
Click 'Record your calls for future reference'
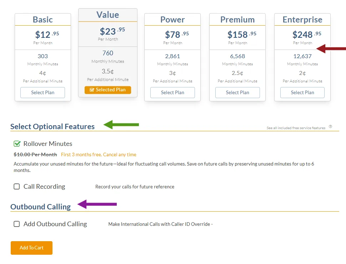click(135, 187)
